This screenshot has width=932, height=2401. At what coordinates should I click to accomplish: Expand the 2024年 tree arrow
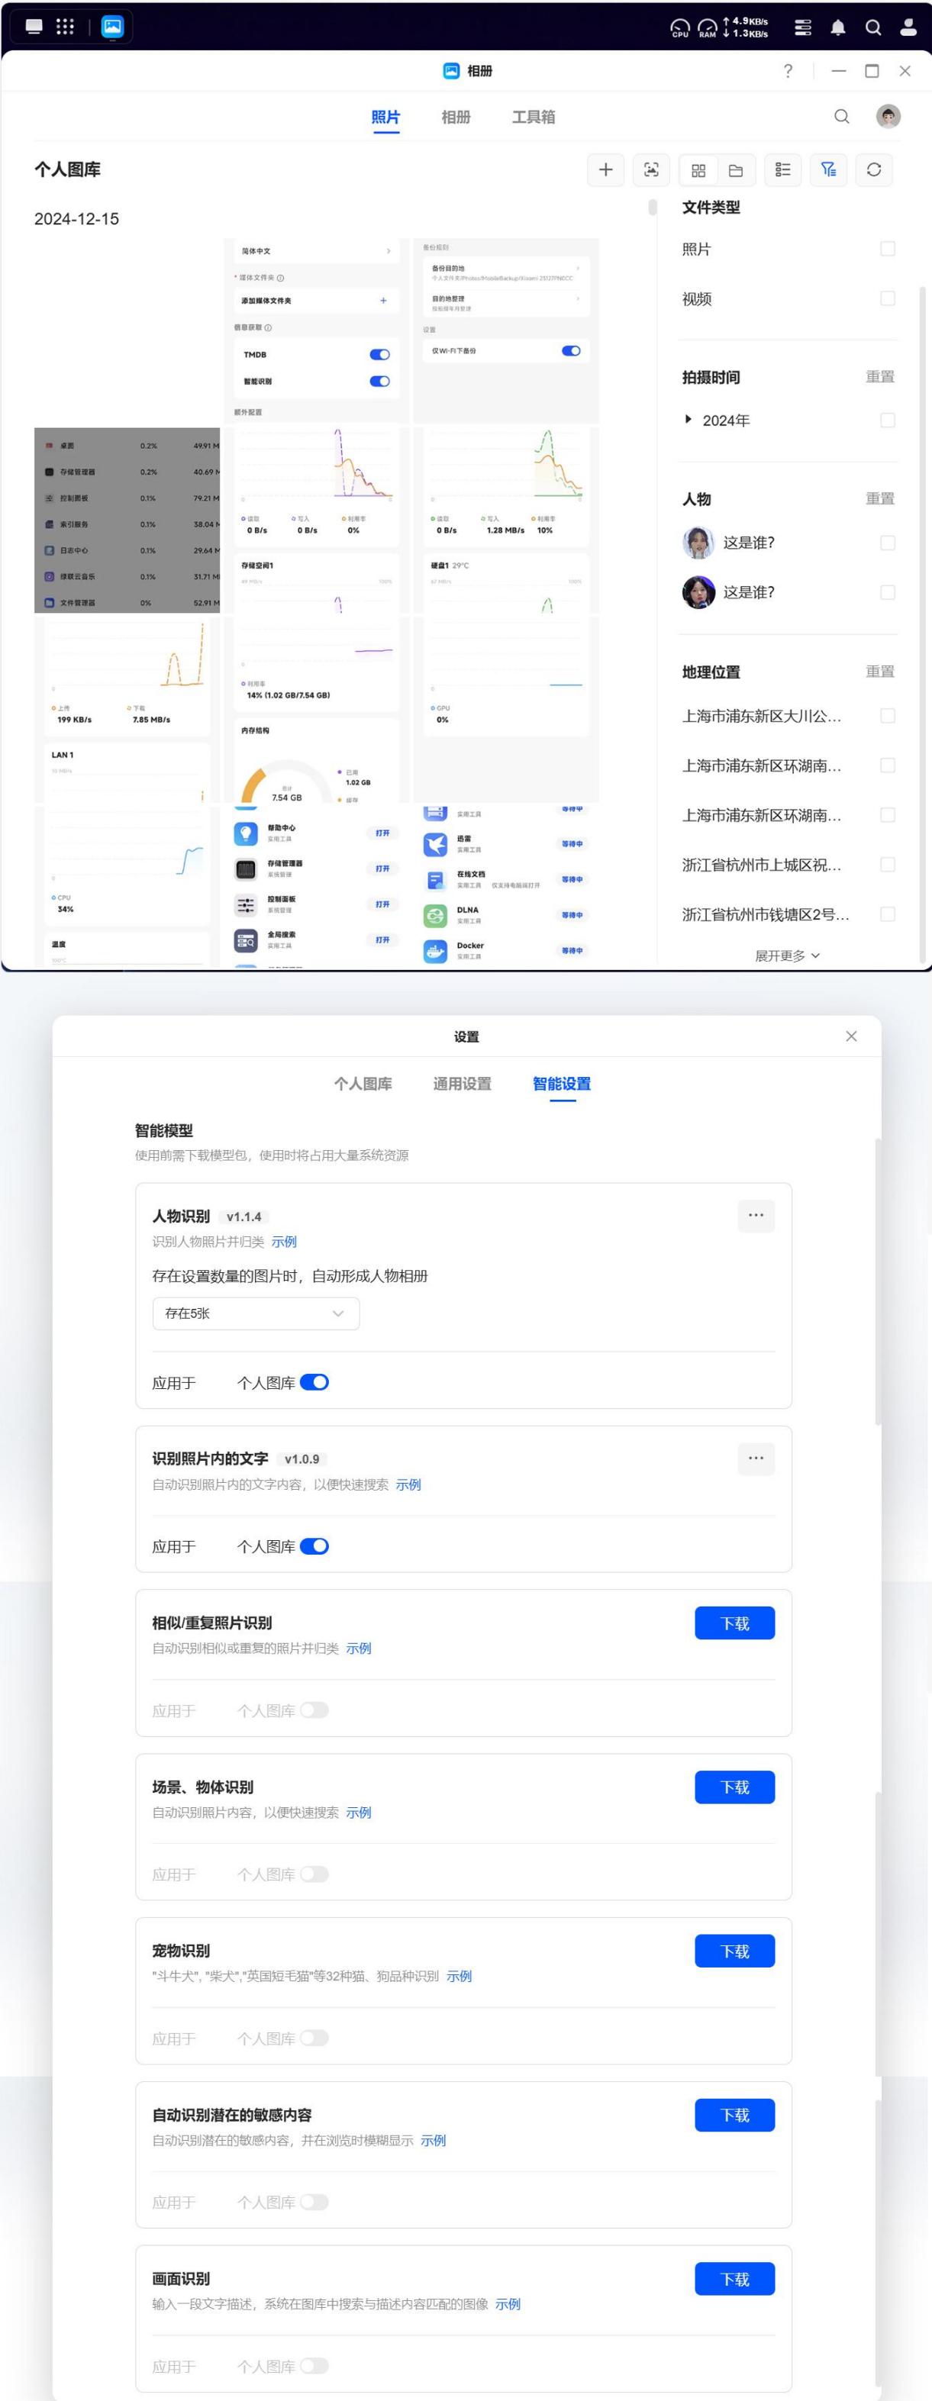688,420
